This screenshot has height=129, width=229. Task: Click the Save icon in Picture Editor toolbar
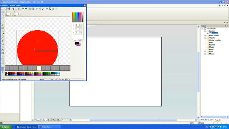(9, 9)
